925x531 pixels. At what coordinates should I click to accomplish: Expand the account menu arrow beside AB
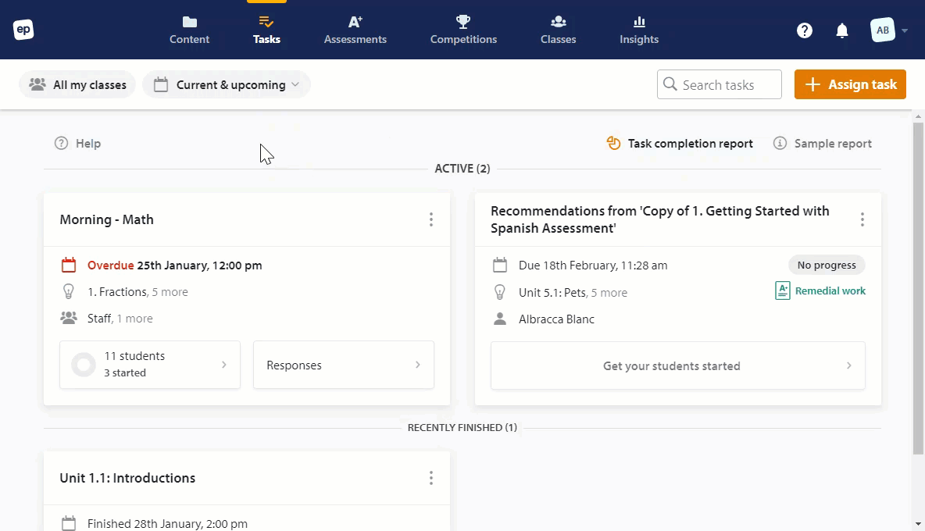tap(905, 30)
